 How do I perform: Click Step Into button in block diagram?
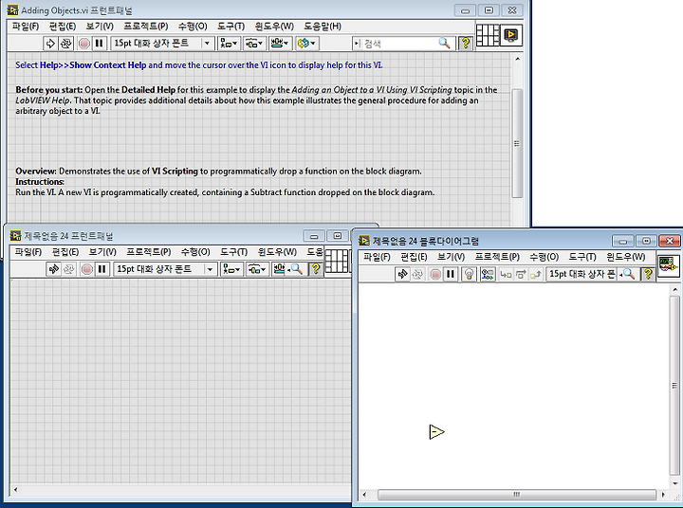[x=506, y=274]
